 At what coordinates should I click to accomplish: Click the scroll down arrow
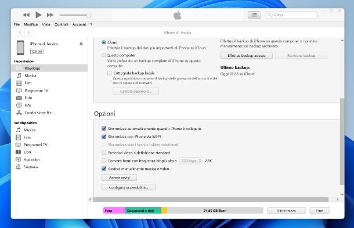click(342, 194)
